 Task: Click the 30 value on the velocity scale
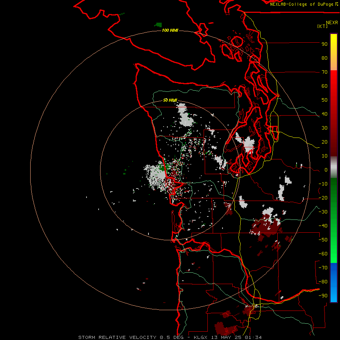coord(325,128)
